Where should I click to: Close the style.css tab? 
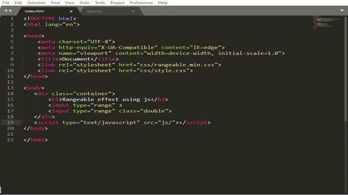133,11
